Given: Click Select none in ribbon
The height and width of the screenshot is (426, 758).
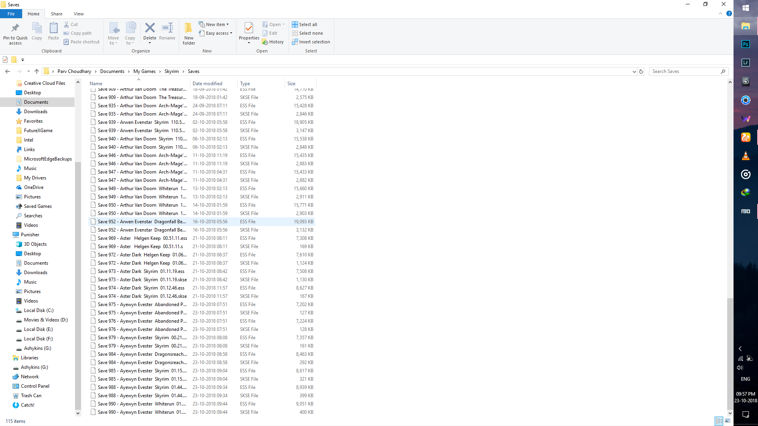Looking at the screenshot, I should pyautogui.click(x=307, y=33).
